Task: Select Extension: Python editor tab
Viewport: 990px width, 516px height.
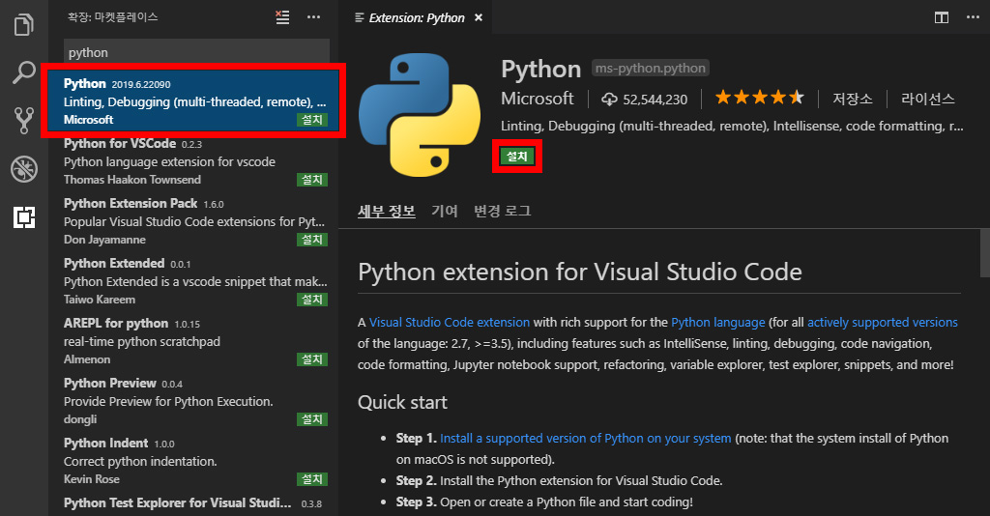Action: coord(416,17)
